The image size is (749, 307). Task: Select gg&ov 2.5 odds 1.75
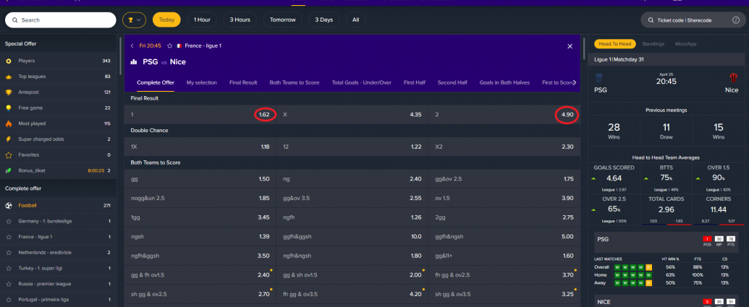click(x=504, y=178)
